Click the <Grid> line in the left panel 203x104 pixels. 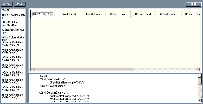(x=5, y=10)
